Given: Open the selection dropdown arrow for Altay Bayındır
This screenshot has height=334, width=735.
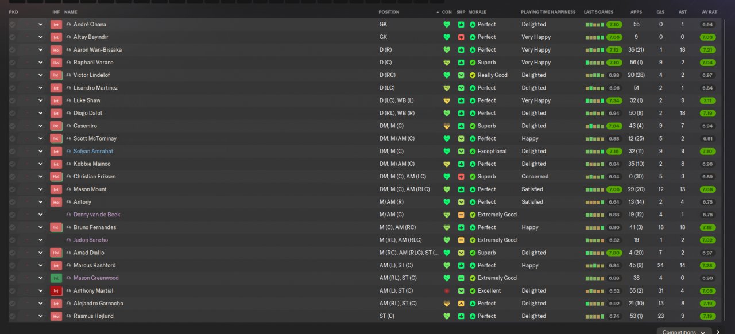Looking at the screenshot, I should click(41, 37).
